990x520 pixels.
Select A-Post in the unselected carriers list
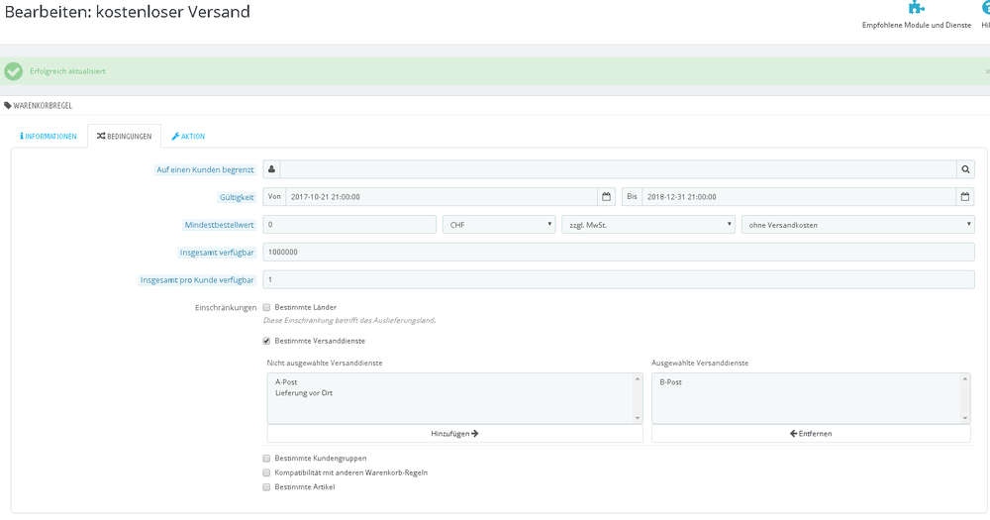tap(286, 381)
